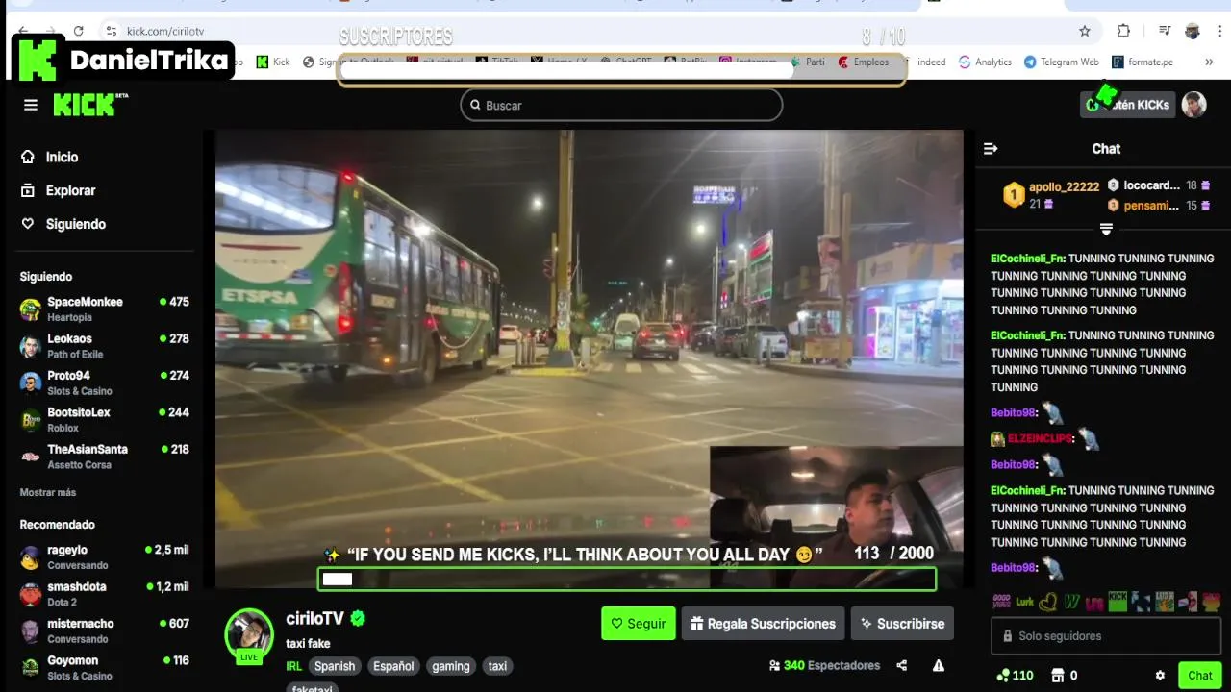Viewport: 1231px width, 692px height.
Task: Bookmark this page with the star
Action: [x=1085, y=31]
